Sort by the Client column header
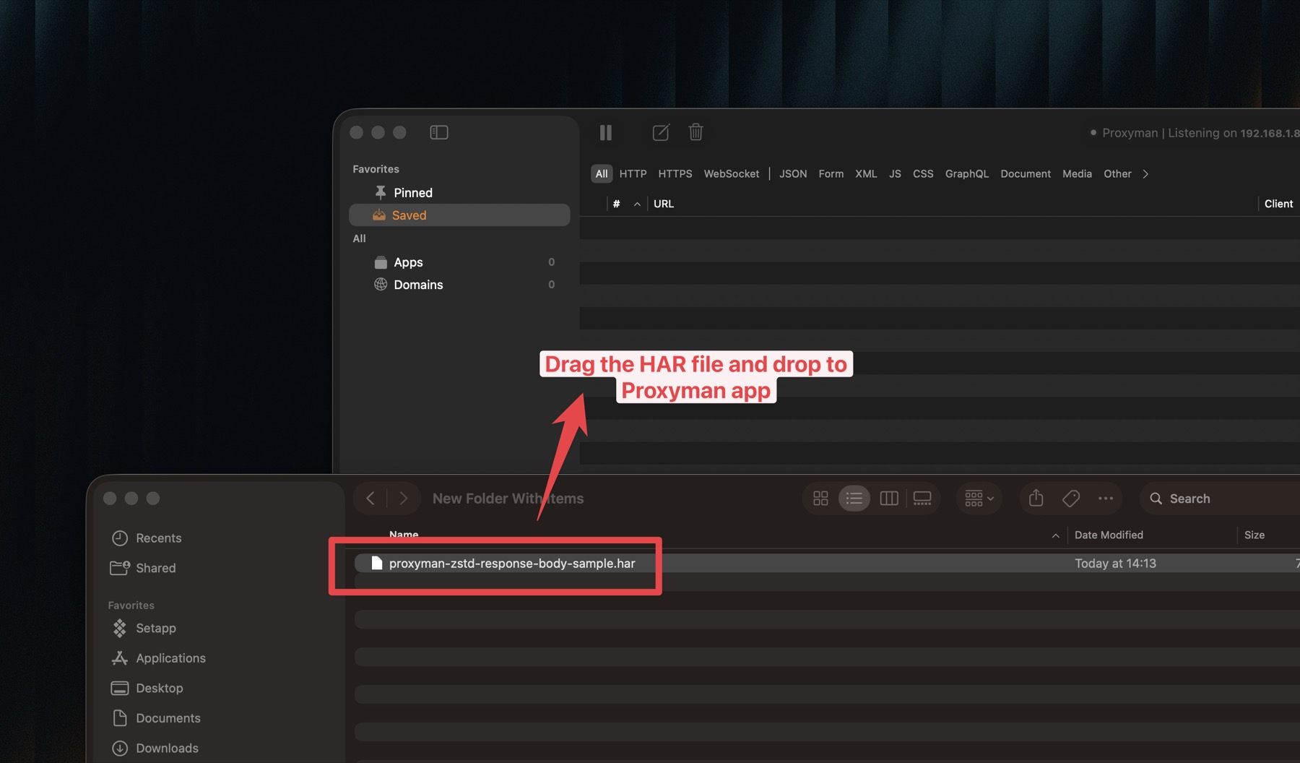Image resolution: width=1300 pixels, height=763 pixels. coord(1278,204)
